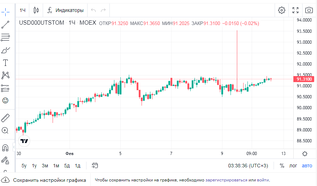Switch the date range to 3м
The width and height of the screenshot is (317, 186).
(x=45, y=166)
